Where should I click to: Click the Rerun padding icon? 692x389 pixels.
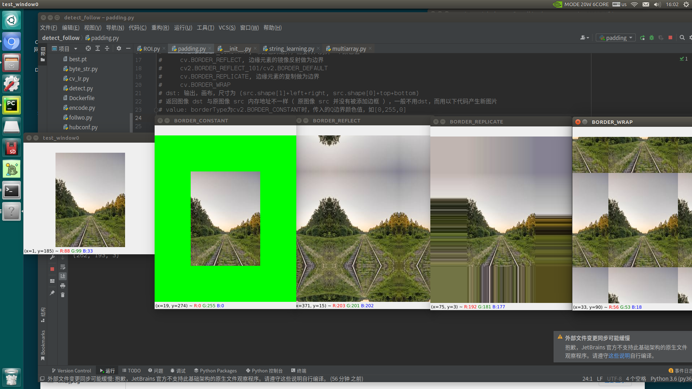(642, 38)
